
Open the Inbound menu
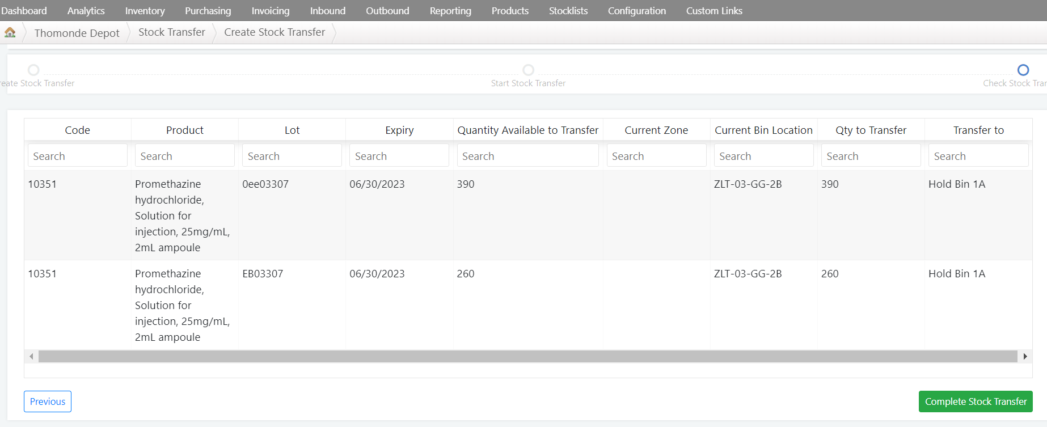(x=328, y=11)
